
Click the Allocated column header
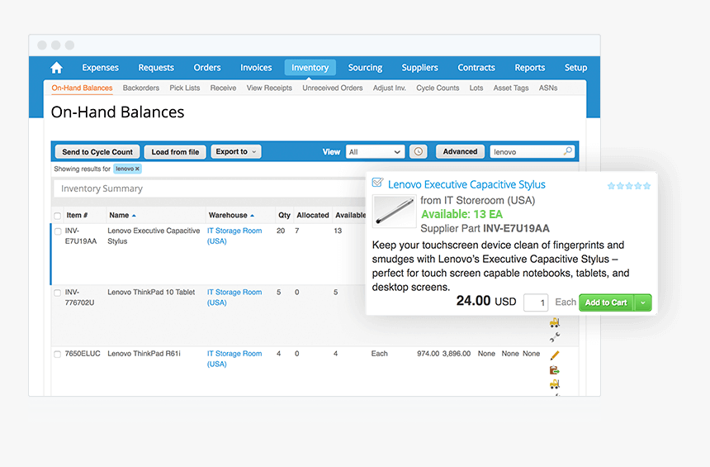pyautogui.click(x=313, y=216)
